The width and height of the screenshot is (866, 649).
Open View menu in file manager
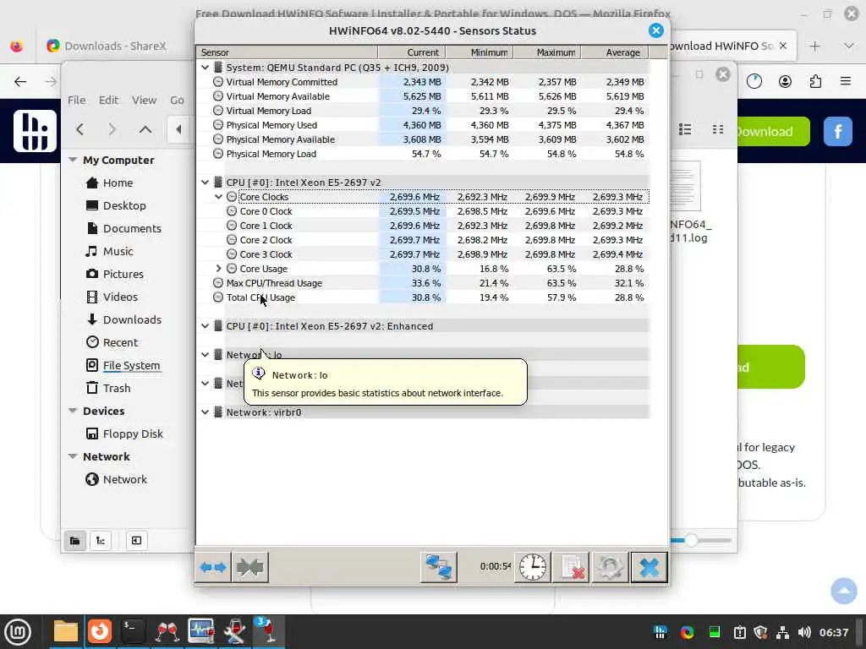click(x=144, y=100)
